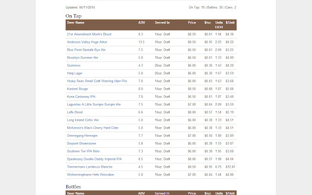312x195 pixels.
Task: Click Speakeasy Double Daddy Imperial IPA
Action: coord(94,159)
